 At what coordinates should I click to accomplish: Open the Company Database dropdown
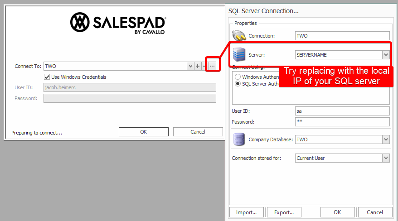[x=386, y=139]
